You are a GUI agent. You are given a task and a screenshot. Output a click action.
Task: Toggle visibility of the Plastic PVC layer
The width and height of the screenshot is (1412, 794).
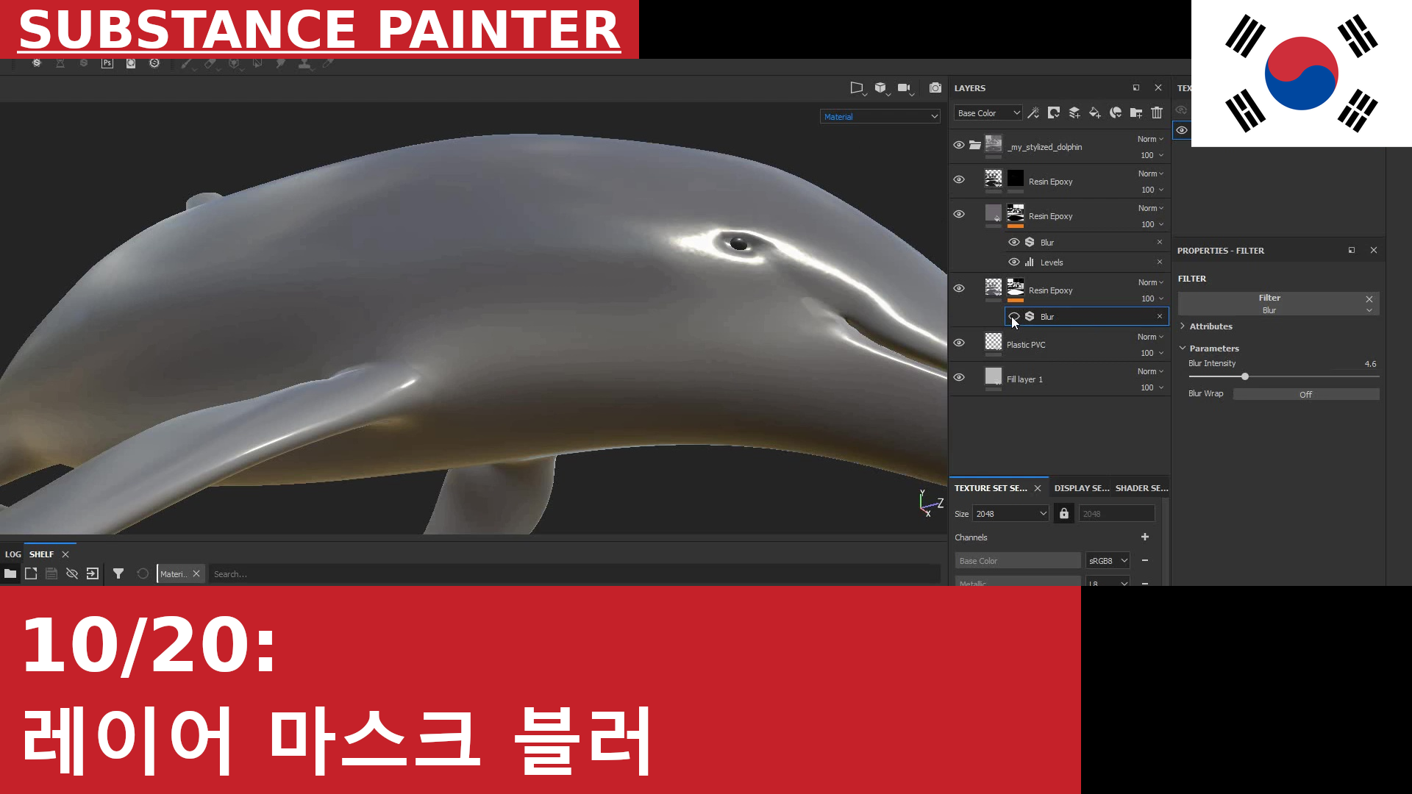(x=958, y=343)
